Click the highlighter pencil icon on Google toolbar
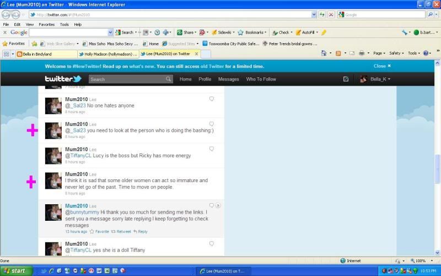 point(324,33)
